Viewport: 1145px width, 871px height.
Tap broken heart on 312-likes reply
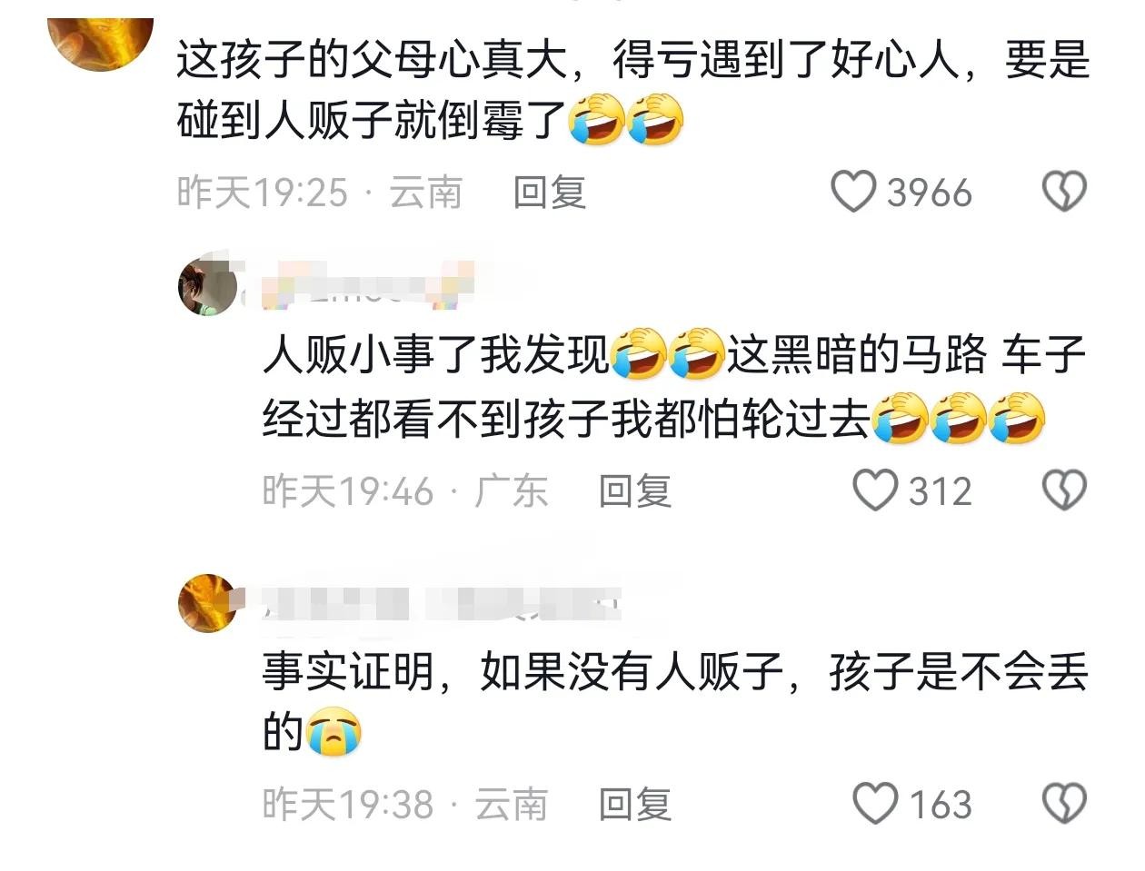point(1063,490)
